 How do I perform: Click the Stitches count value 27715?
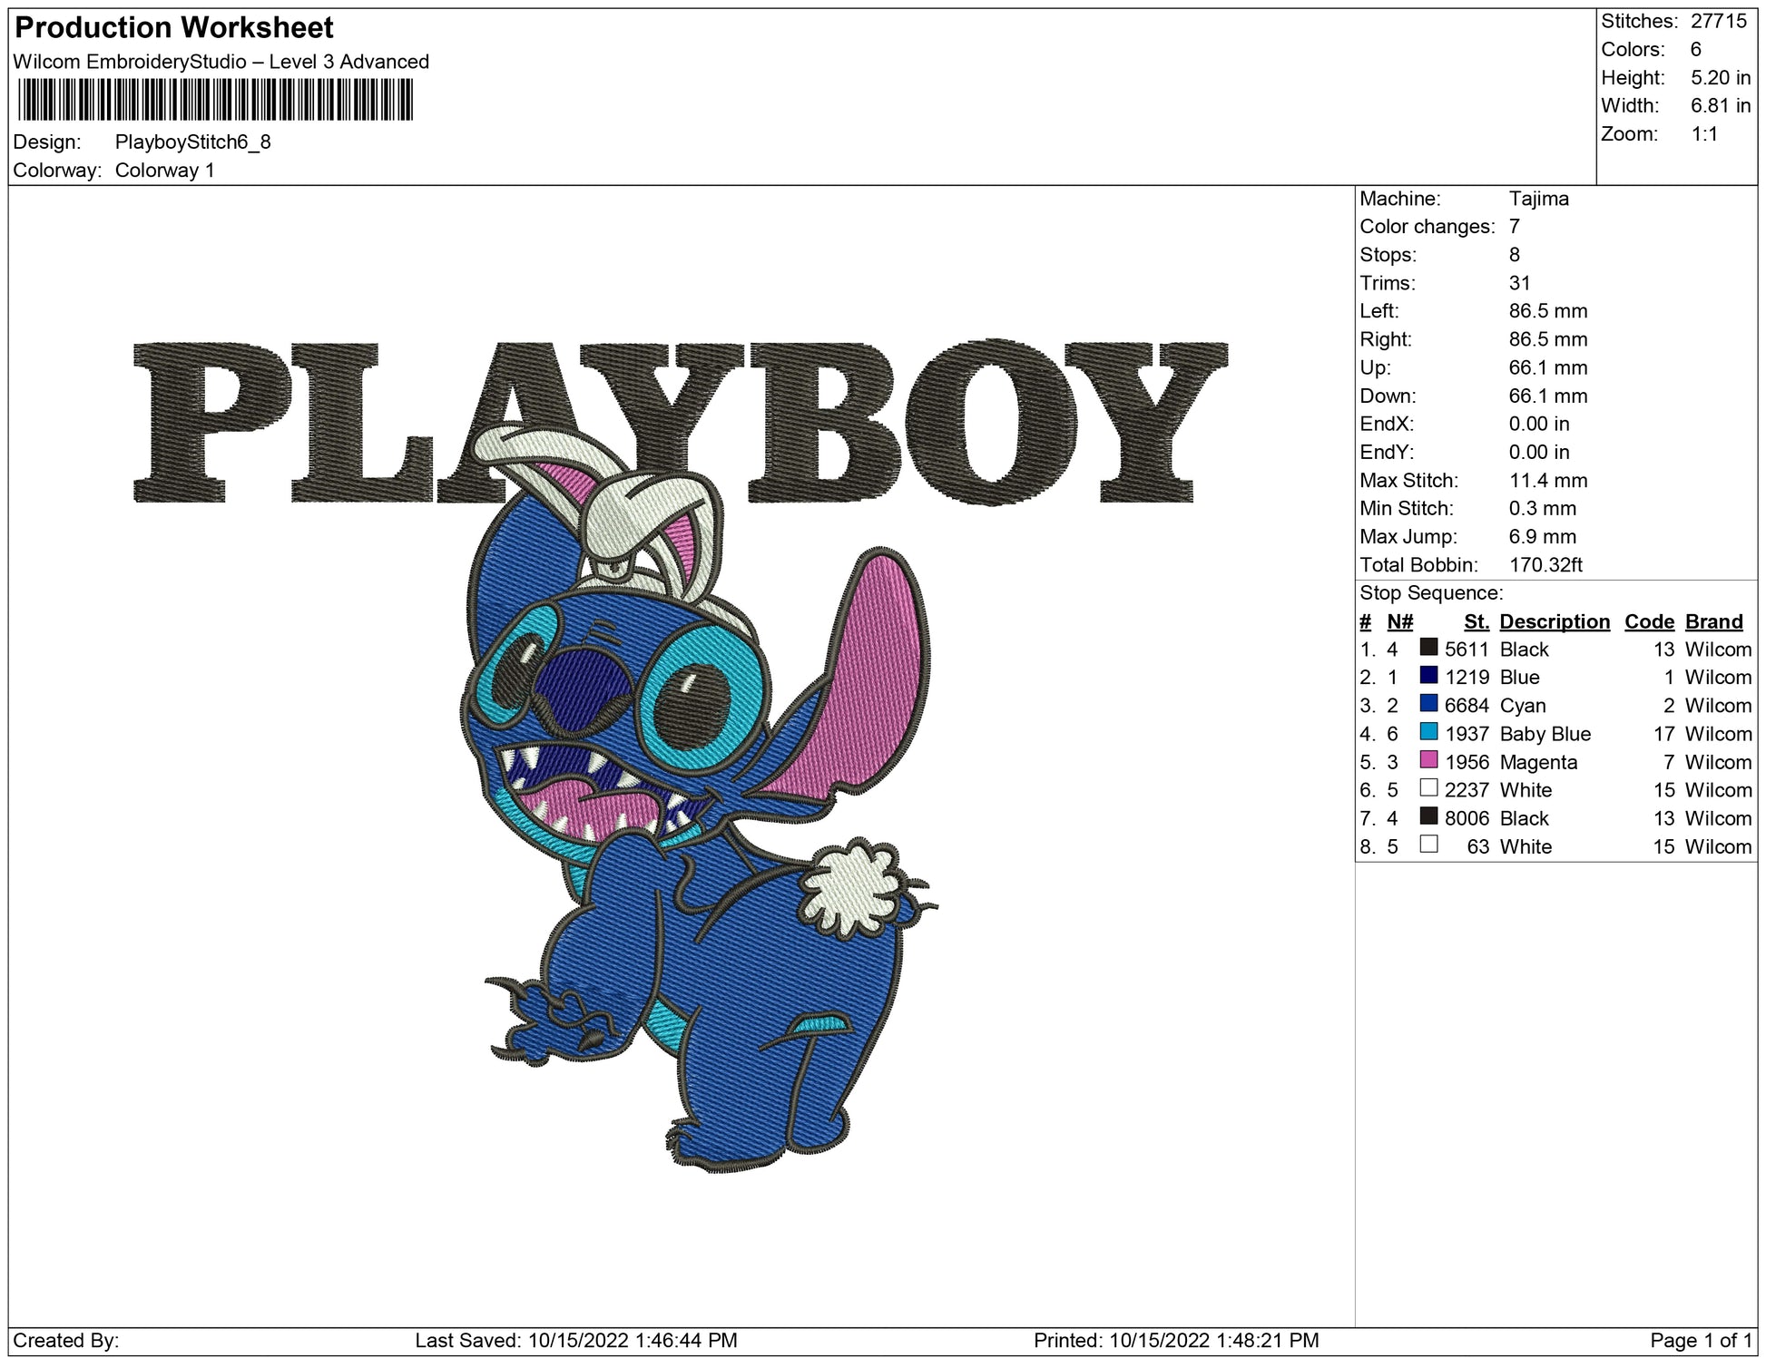point(1718,21)
